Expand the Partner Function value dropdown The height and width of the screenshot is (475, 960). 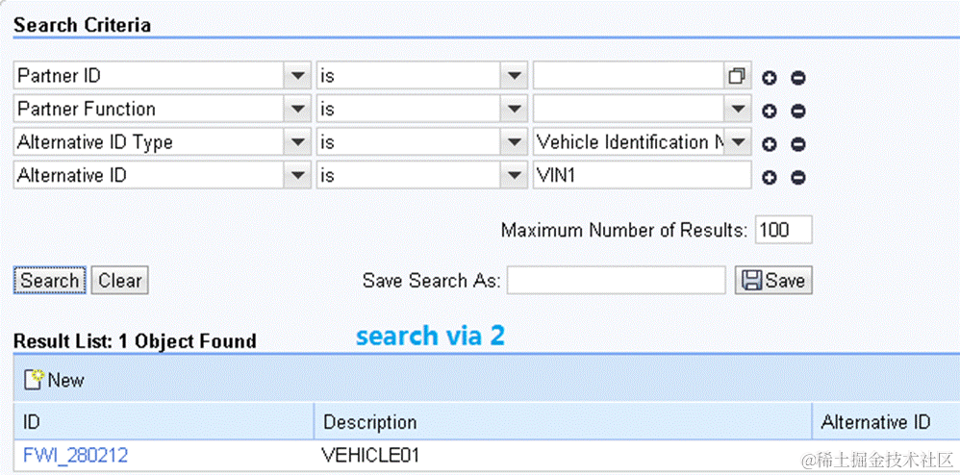pos(739,110)
